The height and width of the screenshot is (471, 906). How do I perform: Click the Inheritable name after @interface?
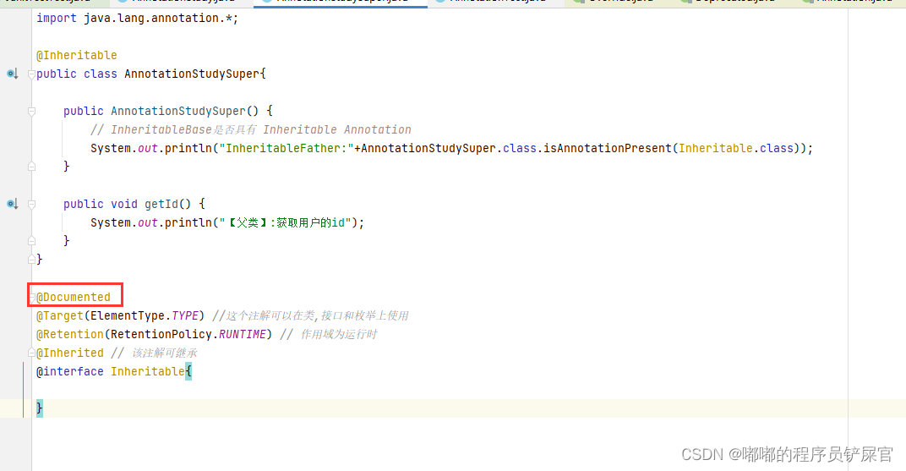(147, 371)
